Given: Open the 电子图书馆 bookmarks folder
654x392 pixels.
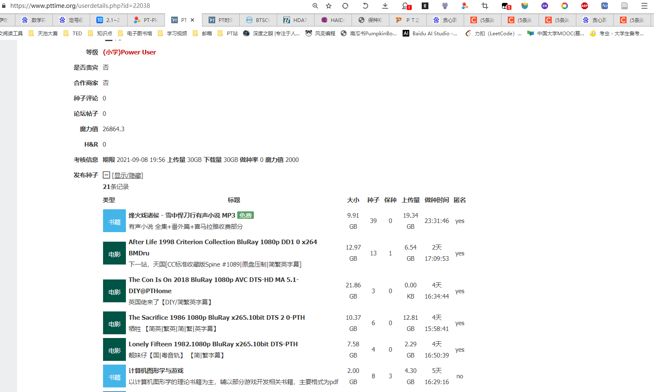Looking at the screenshot, I should (x=135, y=33).
